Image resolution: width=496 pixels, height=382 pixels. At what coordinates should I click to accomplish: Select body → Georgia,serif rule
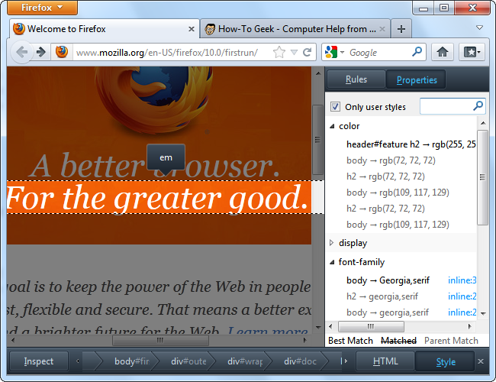(x=388, y=280)
